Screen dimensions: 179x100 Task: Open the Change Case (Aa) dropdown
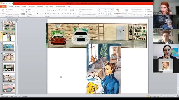[x=54, y=14]
